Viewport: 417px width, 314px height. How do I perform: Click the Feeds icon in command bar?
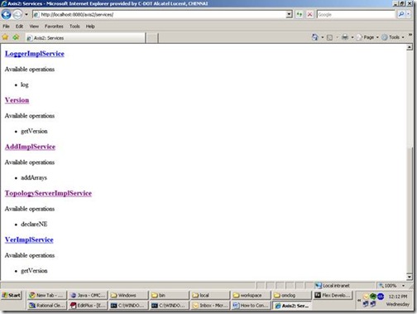pos(329,37)
